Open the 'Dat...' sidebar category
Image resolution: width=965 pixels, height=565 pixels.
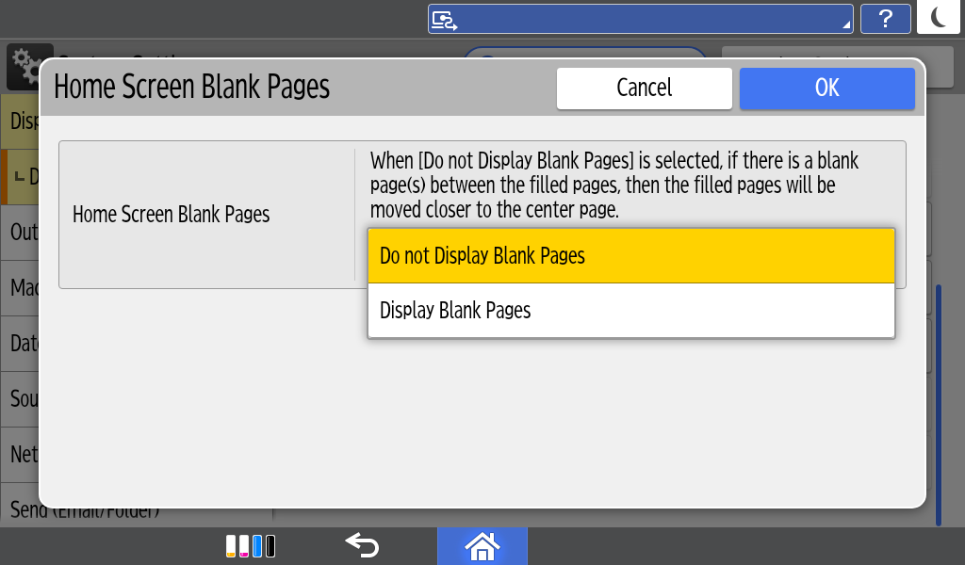pos(23,344)
